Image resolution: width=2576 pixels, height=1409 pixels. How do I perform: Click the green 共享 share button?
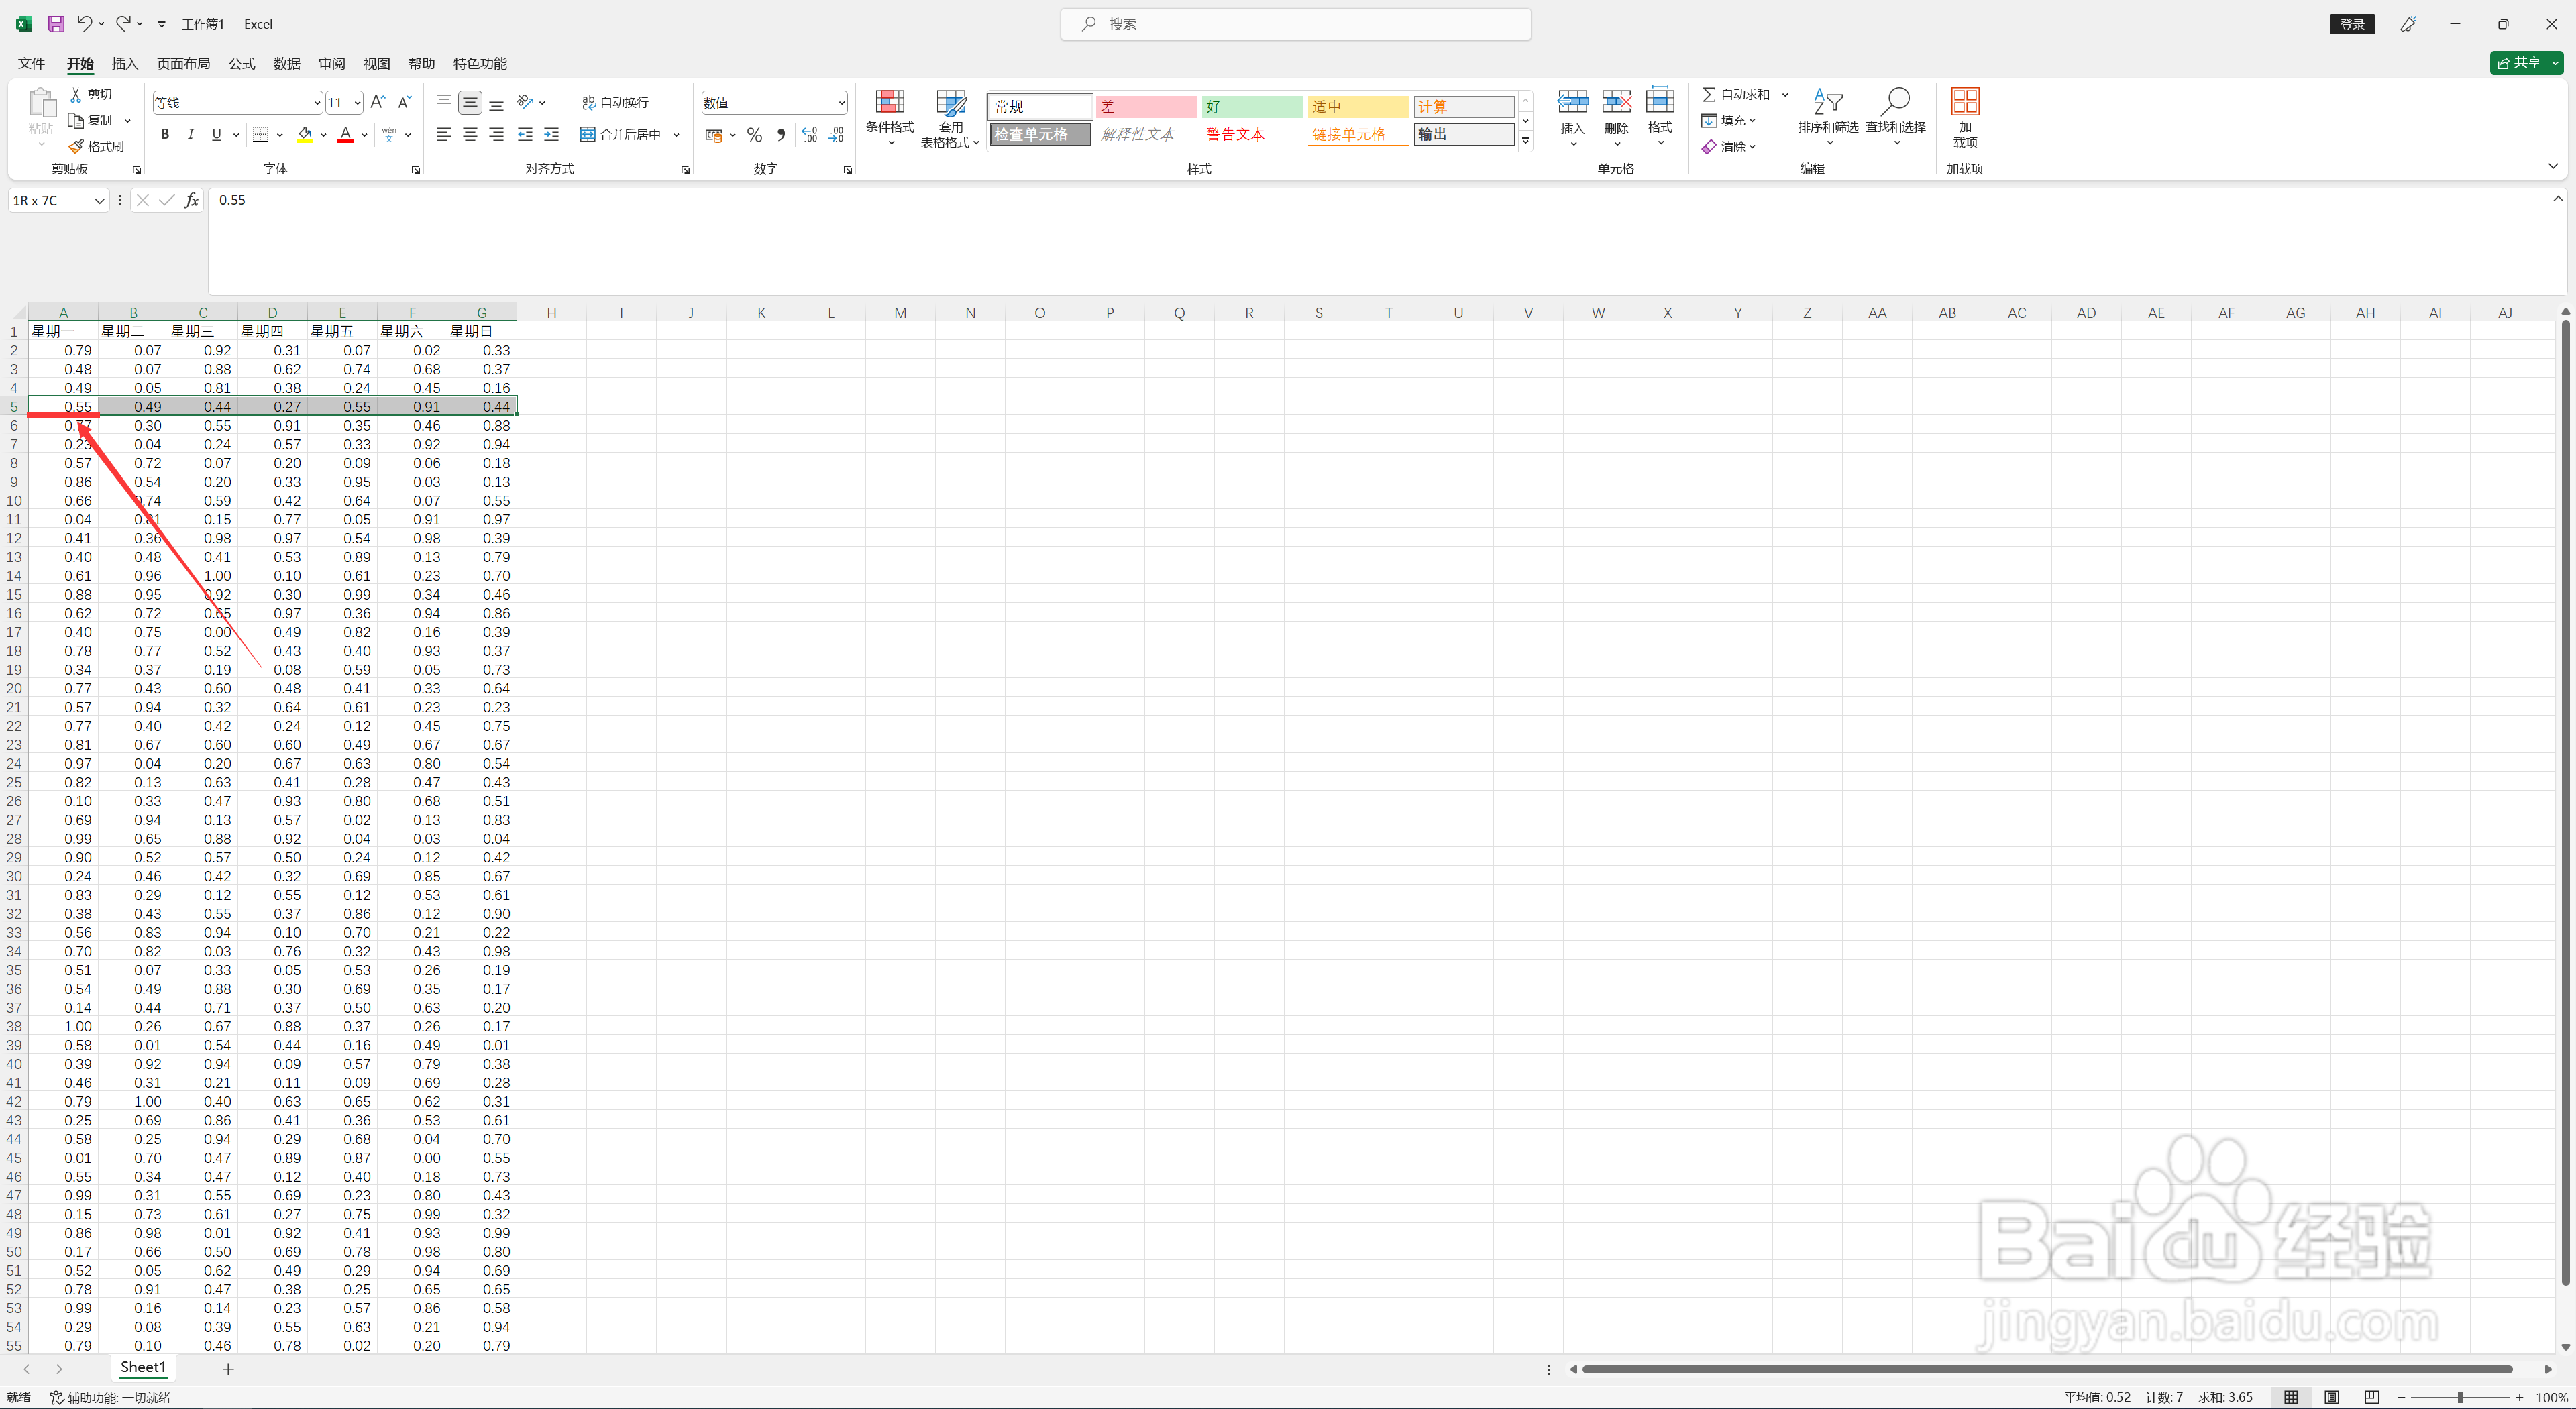[2527, 63]
